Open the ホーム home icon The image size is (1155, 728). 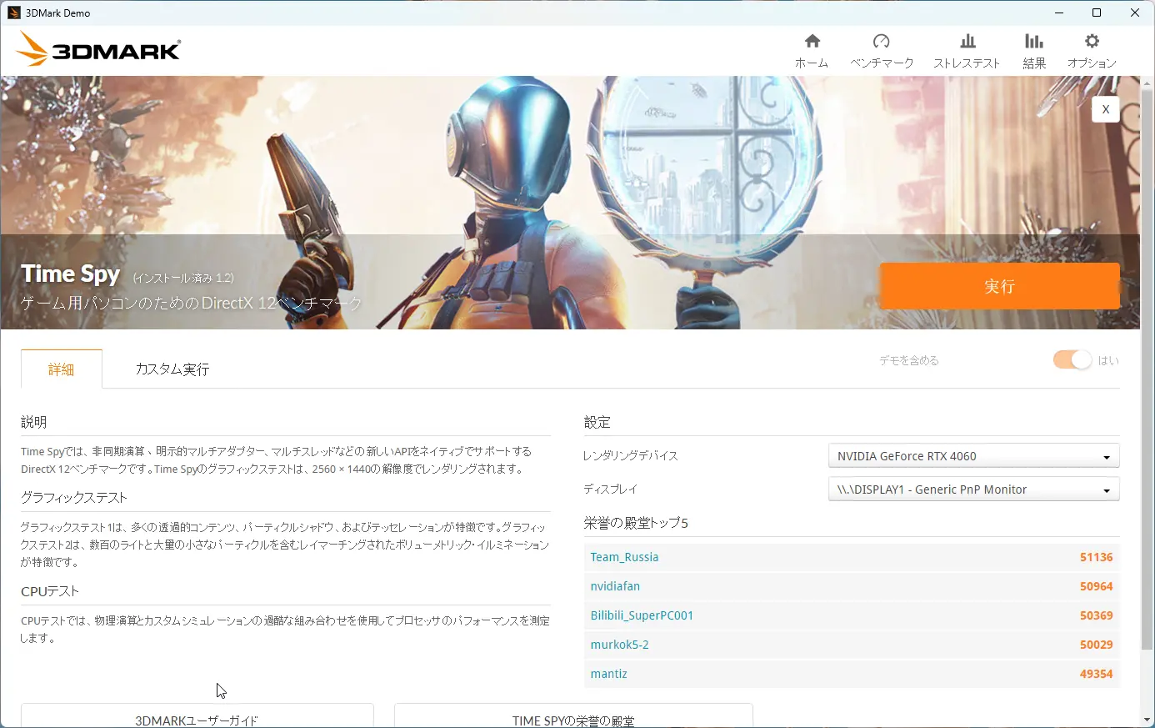(x=812, y=41)
